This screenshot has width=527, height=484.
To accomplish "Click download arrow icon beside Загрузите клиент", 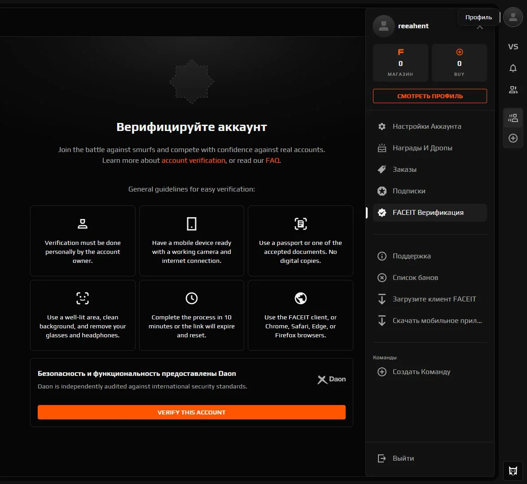I will point(382,299).
